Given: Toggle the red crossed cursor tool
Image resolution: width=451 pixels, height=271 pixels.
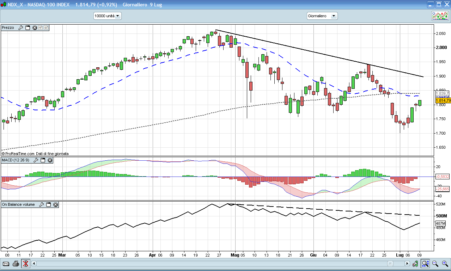Looking at the screenshot, I should [x=25, y=263].
